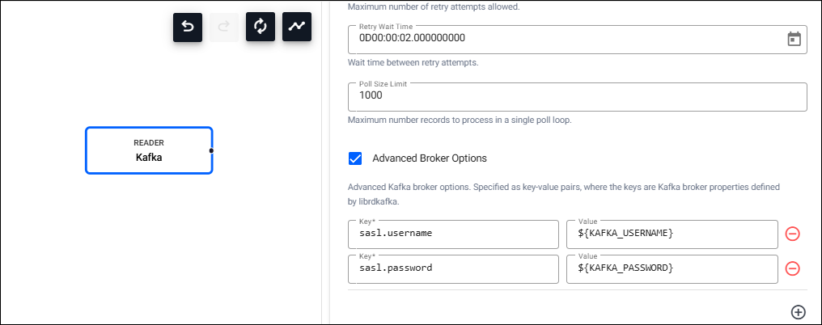
Task: Delete the sasl.password broker option row
Action: coord(793,268)
